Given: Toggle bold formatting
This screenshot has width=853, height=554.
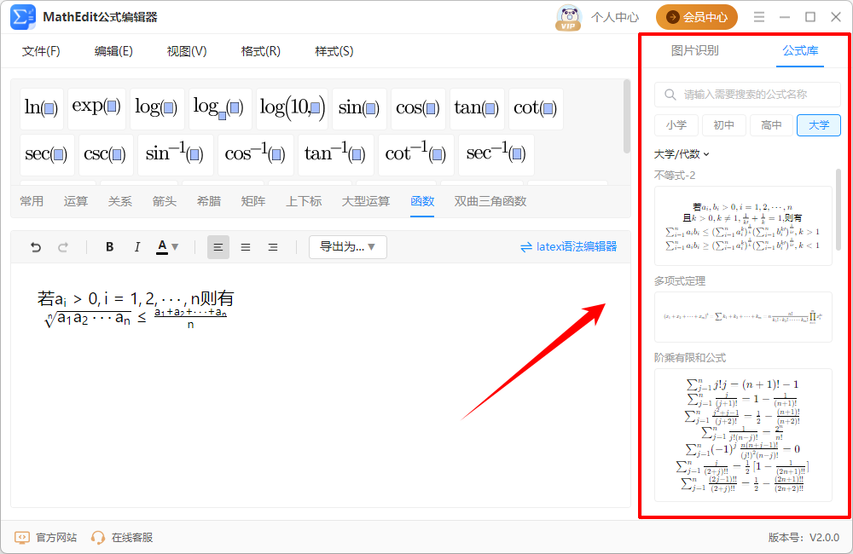Looking at the screenshot, I should [109, 247].
